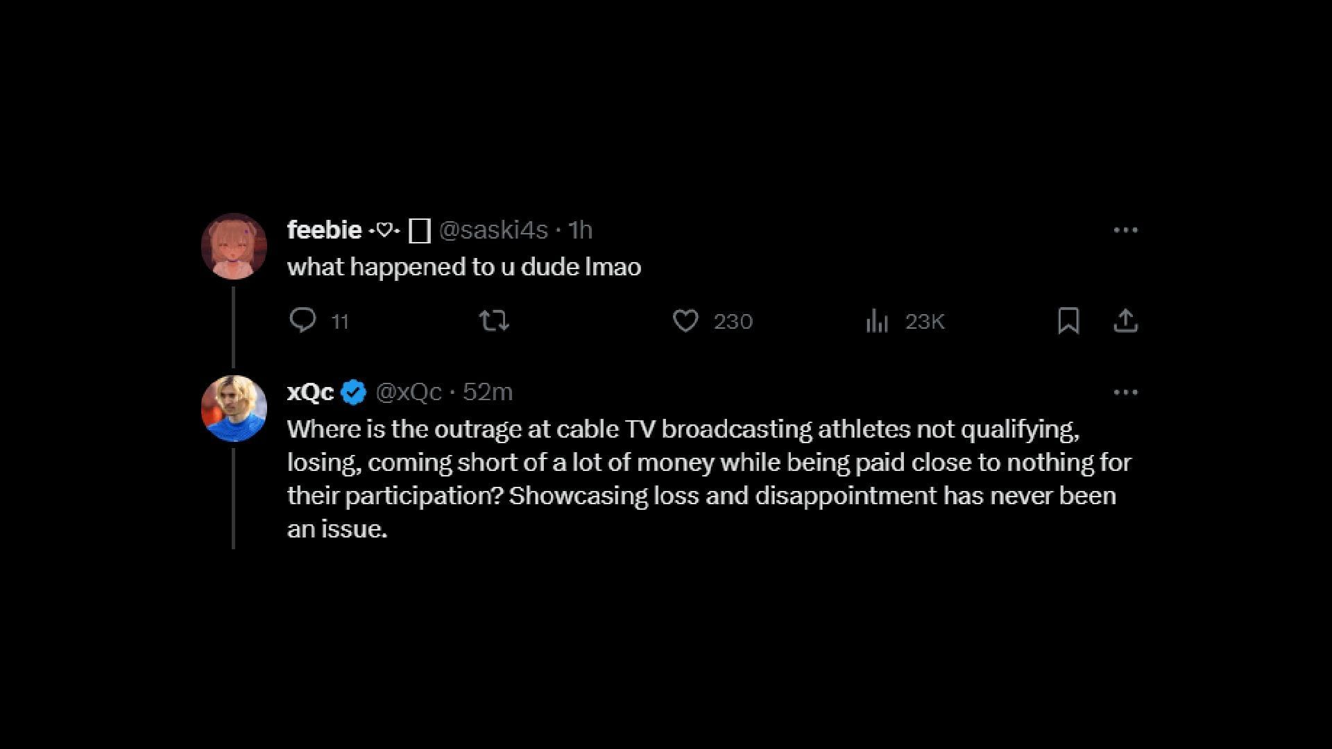Visit the @xQc handle link

point(409,393)
